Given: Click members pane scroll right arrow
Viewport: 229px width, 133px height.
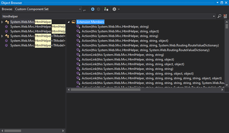Looking at the screenshot, I should pyautogui.click(x=222, y=90).
